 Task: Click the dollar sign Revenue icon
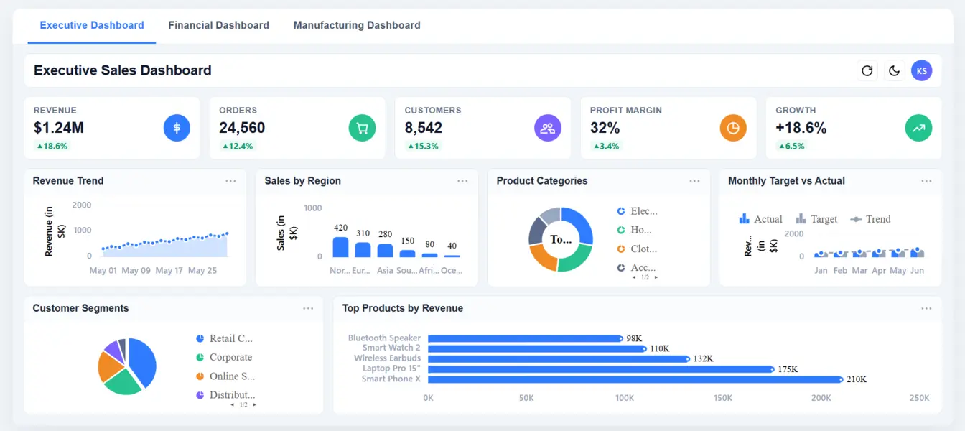pos(177,128)
